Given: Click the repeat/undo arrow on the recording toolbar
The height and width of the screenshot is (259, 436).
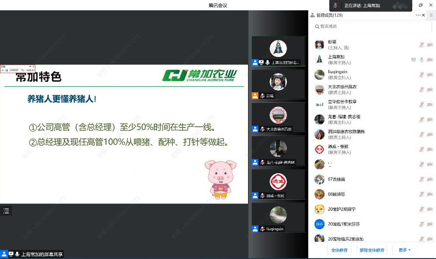Looking at the screenshot, I should click(x=23, y=70).
